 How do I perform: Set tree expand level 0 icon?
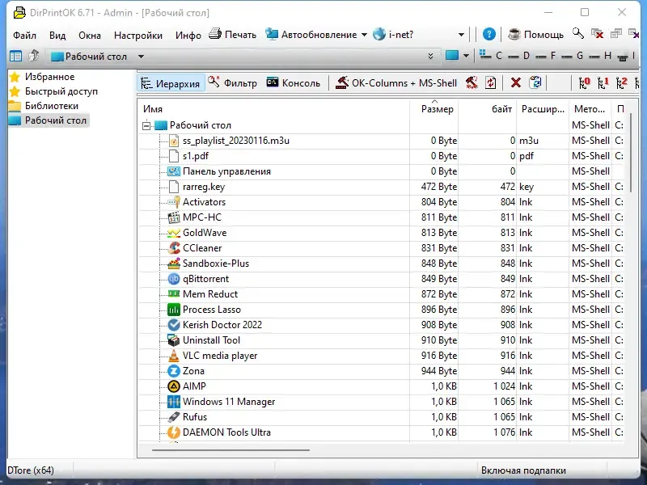pos(584,82)
